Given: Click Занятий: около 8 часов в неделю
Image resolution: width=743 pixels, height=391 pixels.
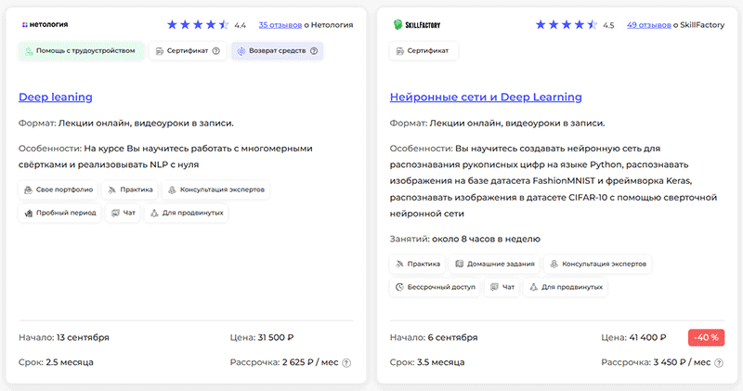Looking at the screenshot, I should pos(465,239).
